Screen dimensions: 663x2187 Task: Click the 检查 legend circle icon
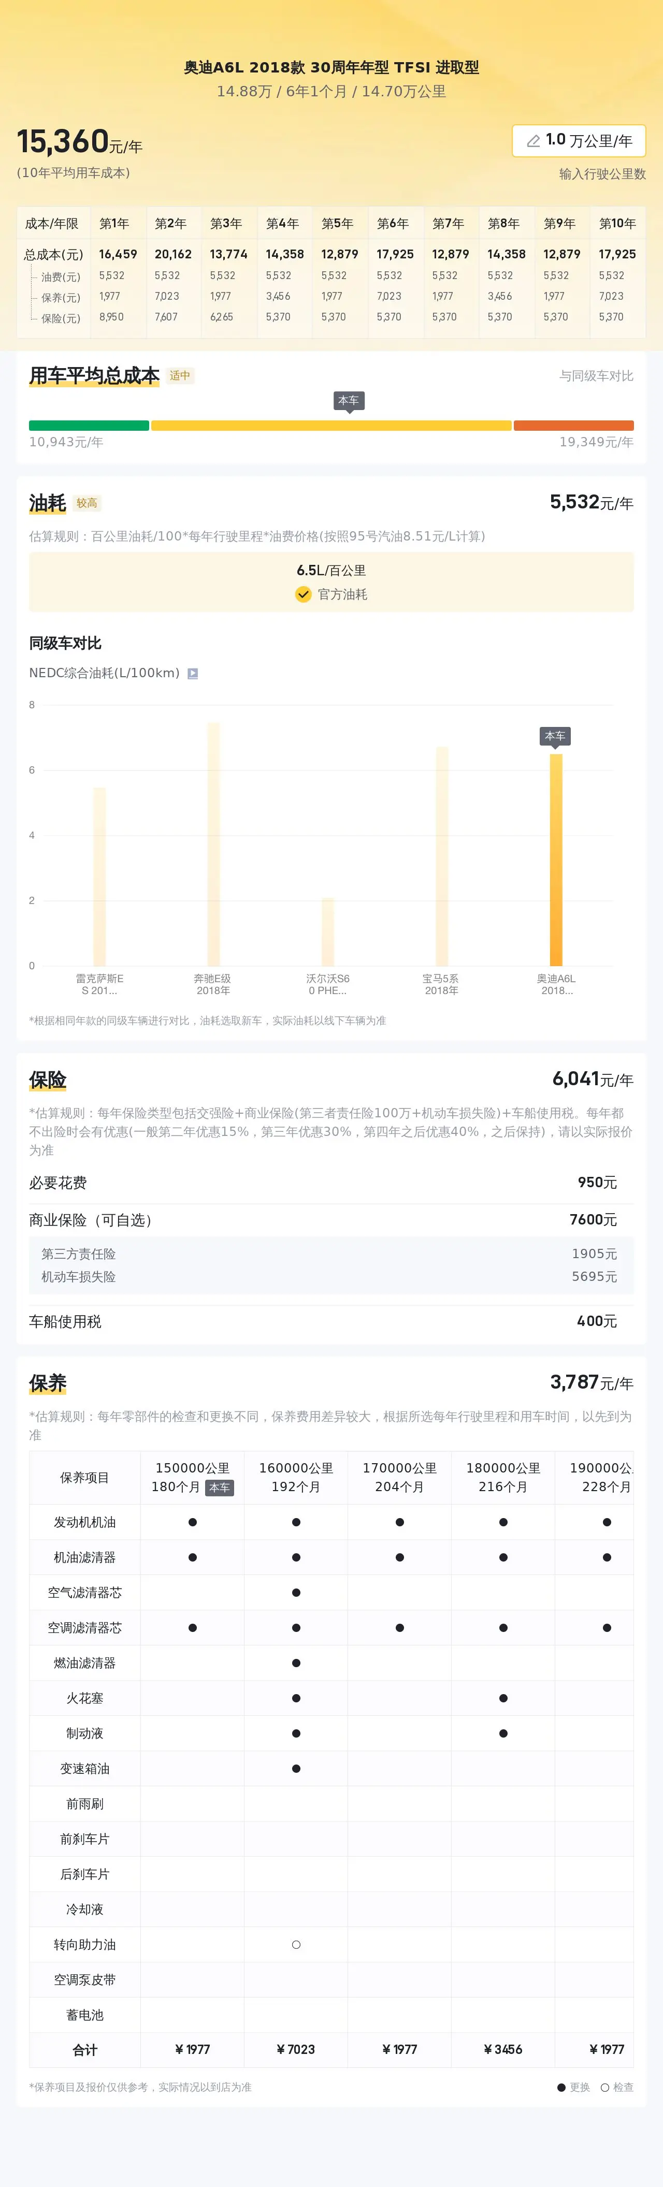click(604, 2088)
